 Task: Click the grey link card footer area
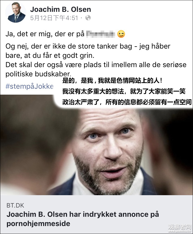(96, 214)
